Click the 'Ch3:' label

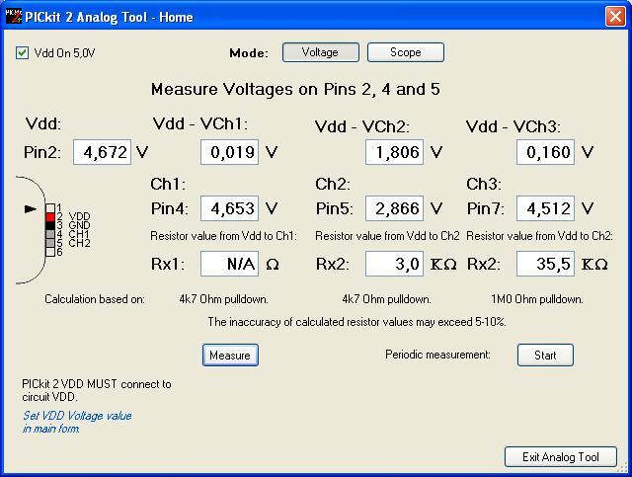click(484, 184)
